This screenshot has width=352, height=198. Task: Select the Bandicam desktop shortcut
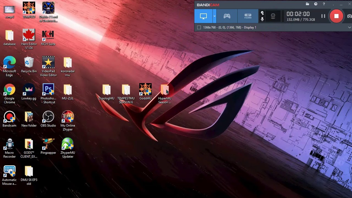pyautogui.click(x=9, y=119)
